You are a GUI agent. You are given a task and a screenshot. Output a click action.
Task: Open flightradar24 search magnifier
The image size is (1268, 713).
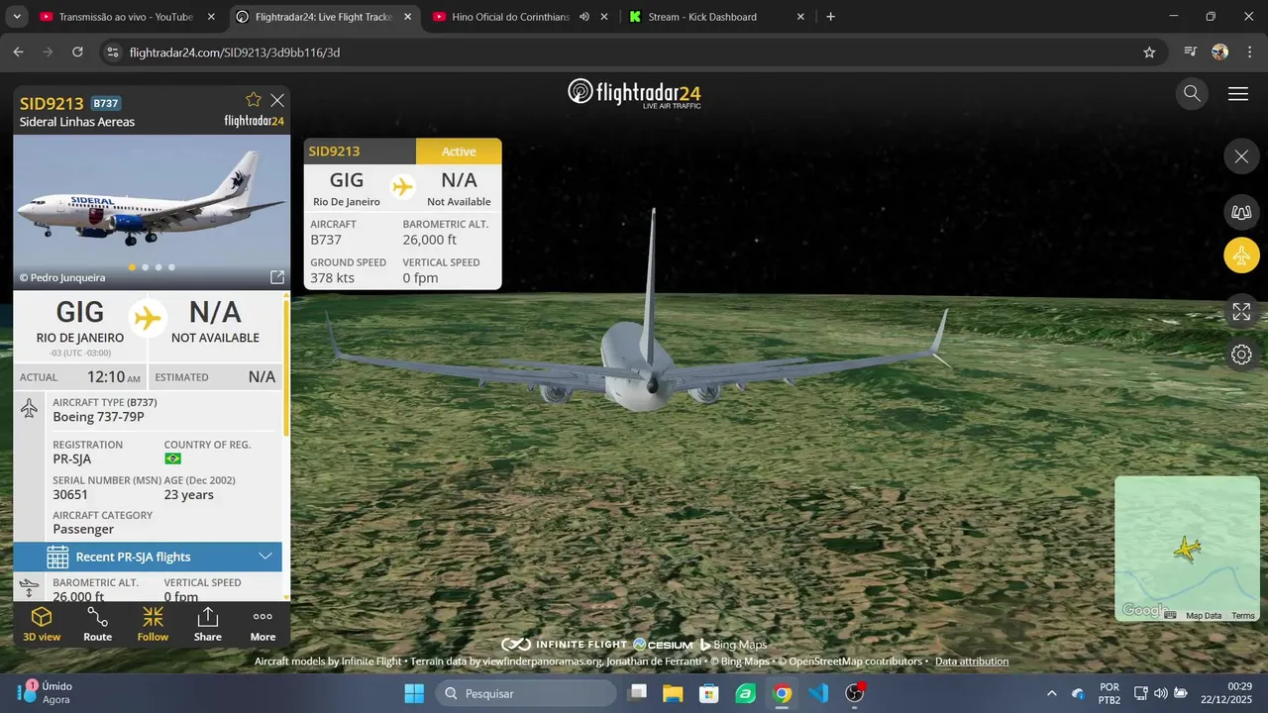[x=1192, y=94]
